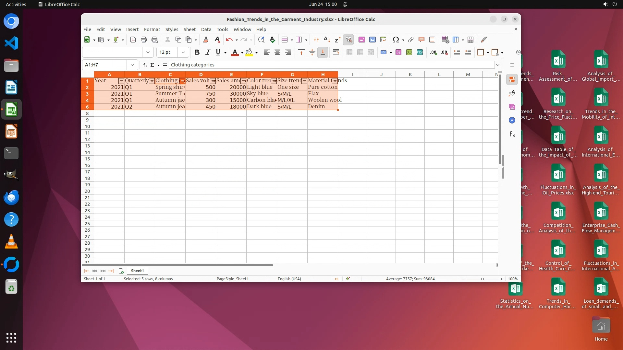Viewport: 623px width, 350px height.
Task: Click the column D header
Action: [x=201, y=75]
